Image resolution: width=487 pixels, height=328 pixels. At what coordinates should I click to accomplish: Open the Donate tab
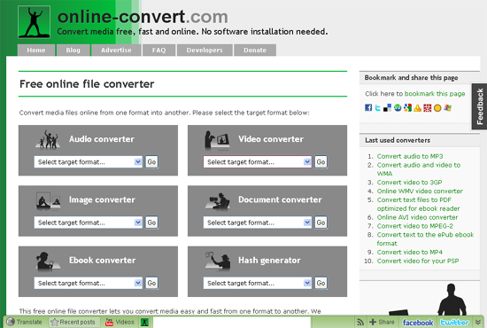tap(255, 50)
